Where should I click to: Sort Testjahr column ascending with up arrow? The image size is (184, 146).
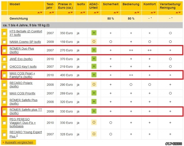(50, 12)
